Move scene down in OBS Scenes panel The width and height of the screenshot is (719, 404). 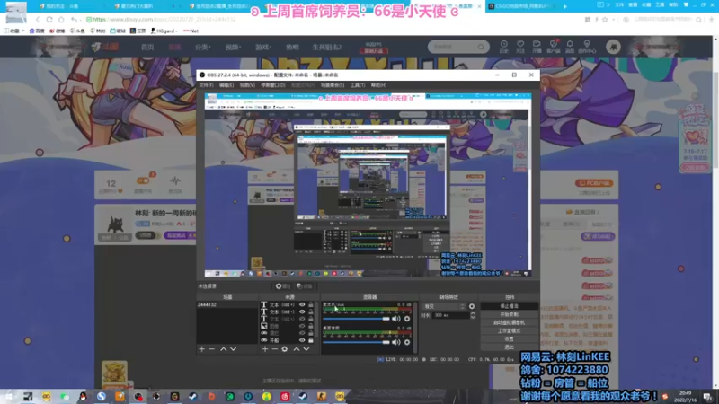click(233, 349)
